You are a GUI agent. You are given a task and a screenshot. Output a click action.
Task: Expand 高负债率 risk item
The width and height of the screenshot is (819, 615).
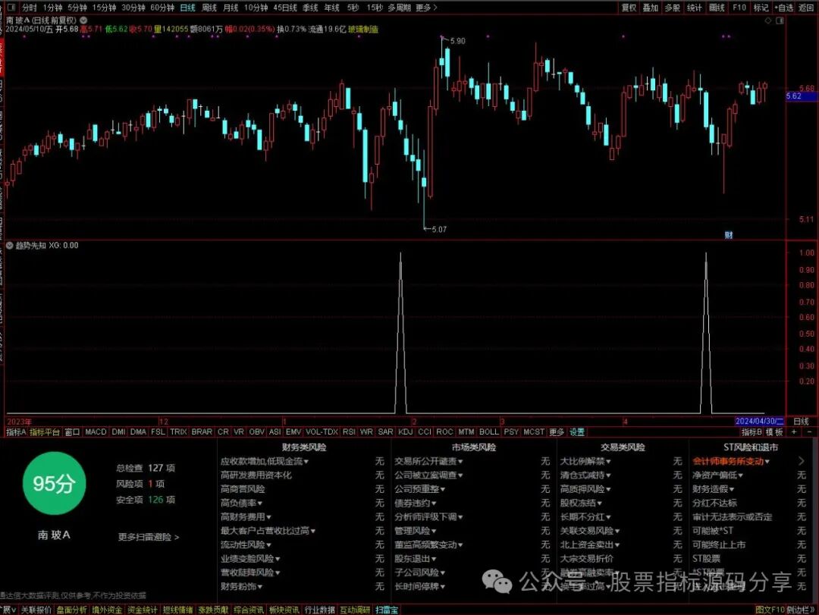click(241, 503)
